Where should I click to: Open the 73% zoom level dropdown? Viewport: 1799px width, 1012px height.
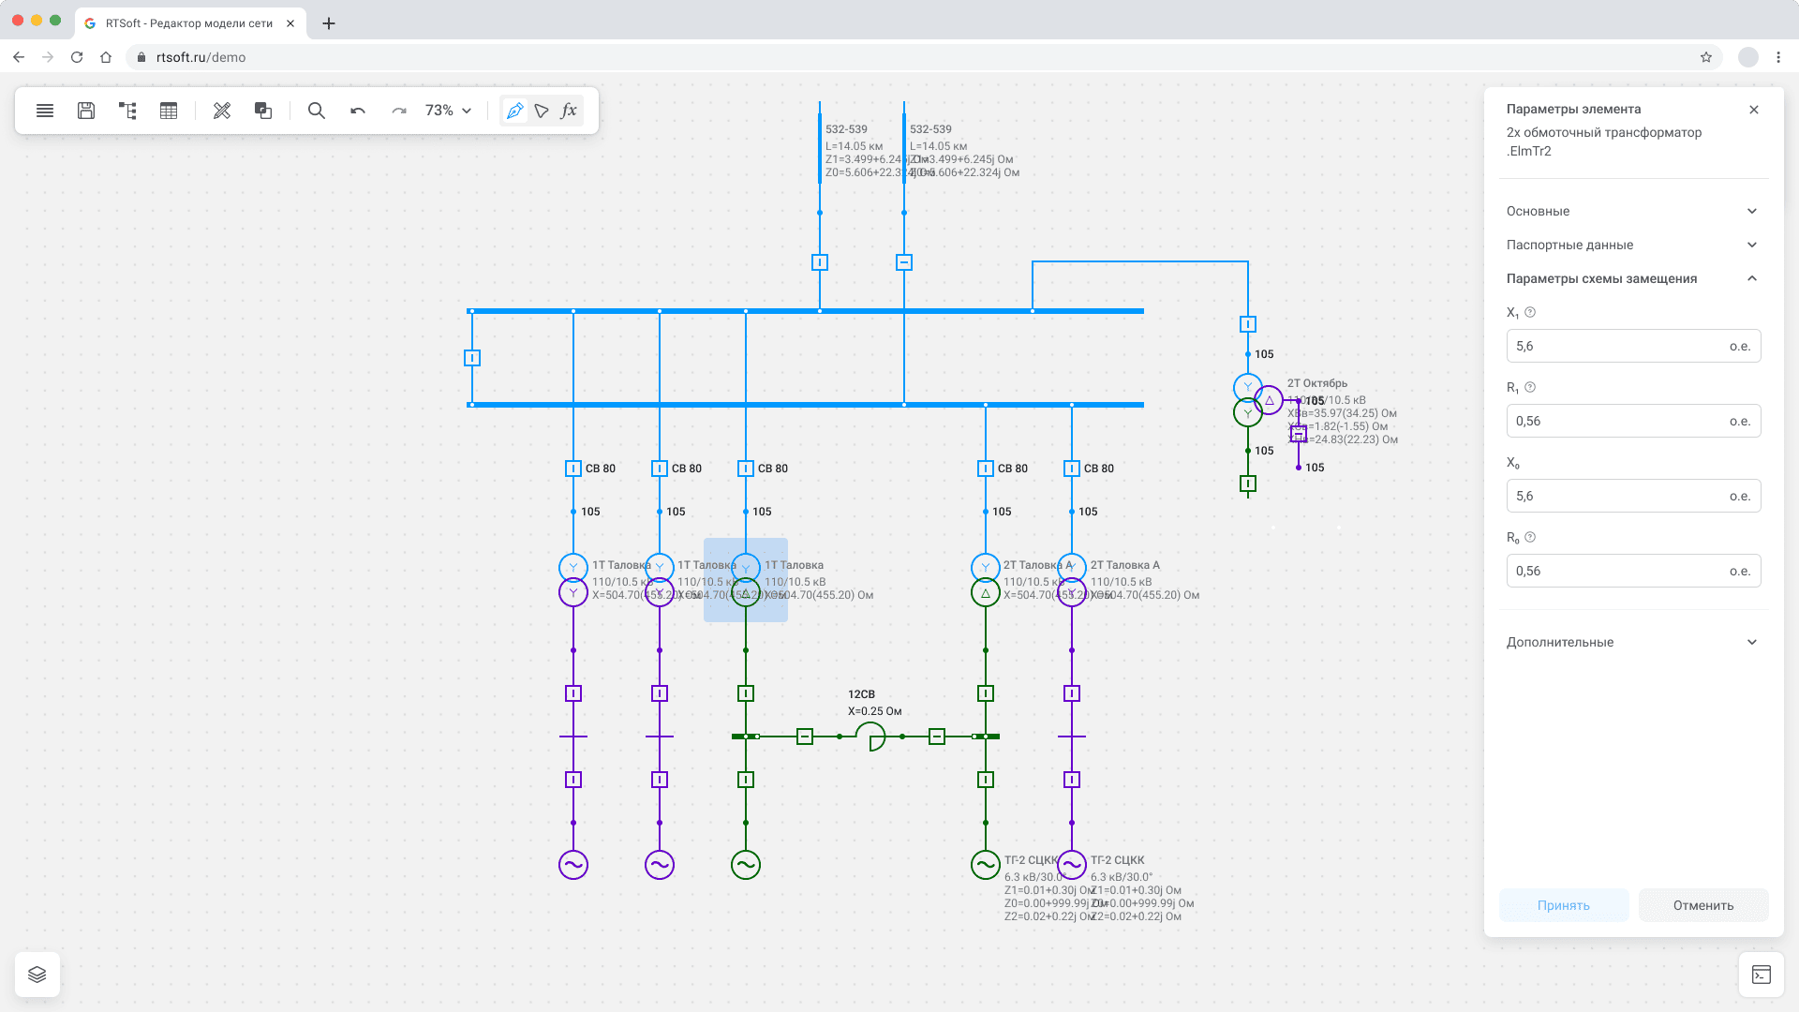coord(448,111)
